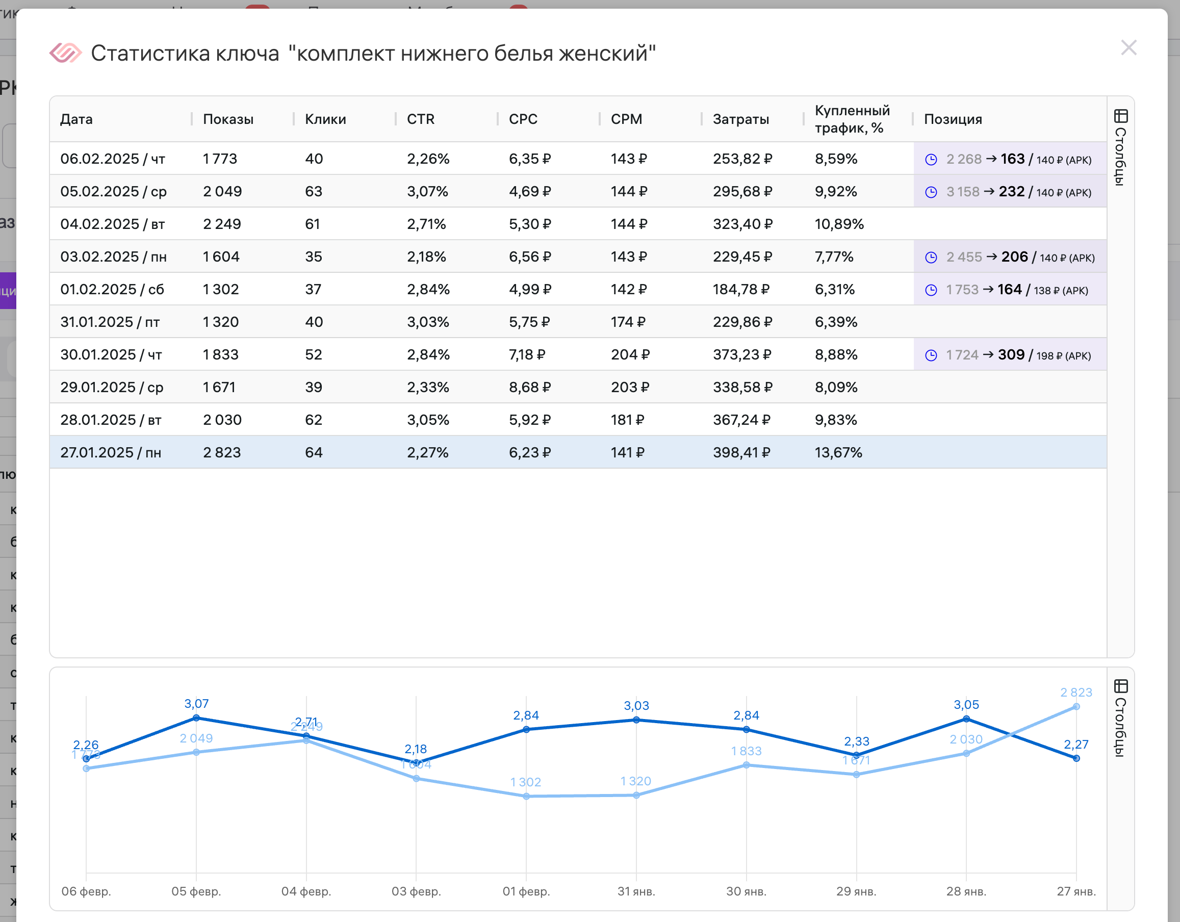Click the 2 823 impressions chart point
The height and width of the screenshot is (922, 1180).
[1076, 706]
